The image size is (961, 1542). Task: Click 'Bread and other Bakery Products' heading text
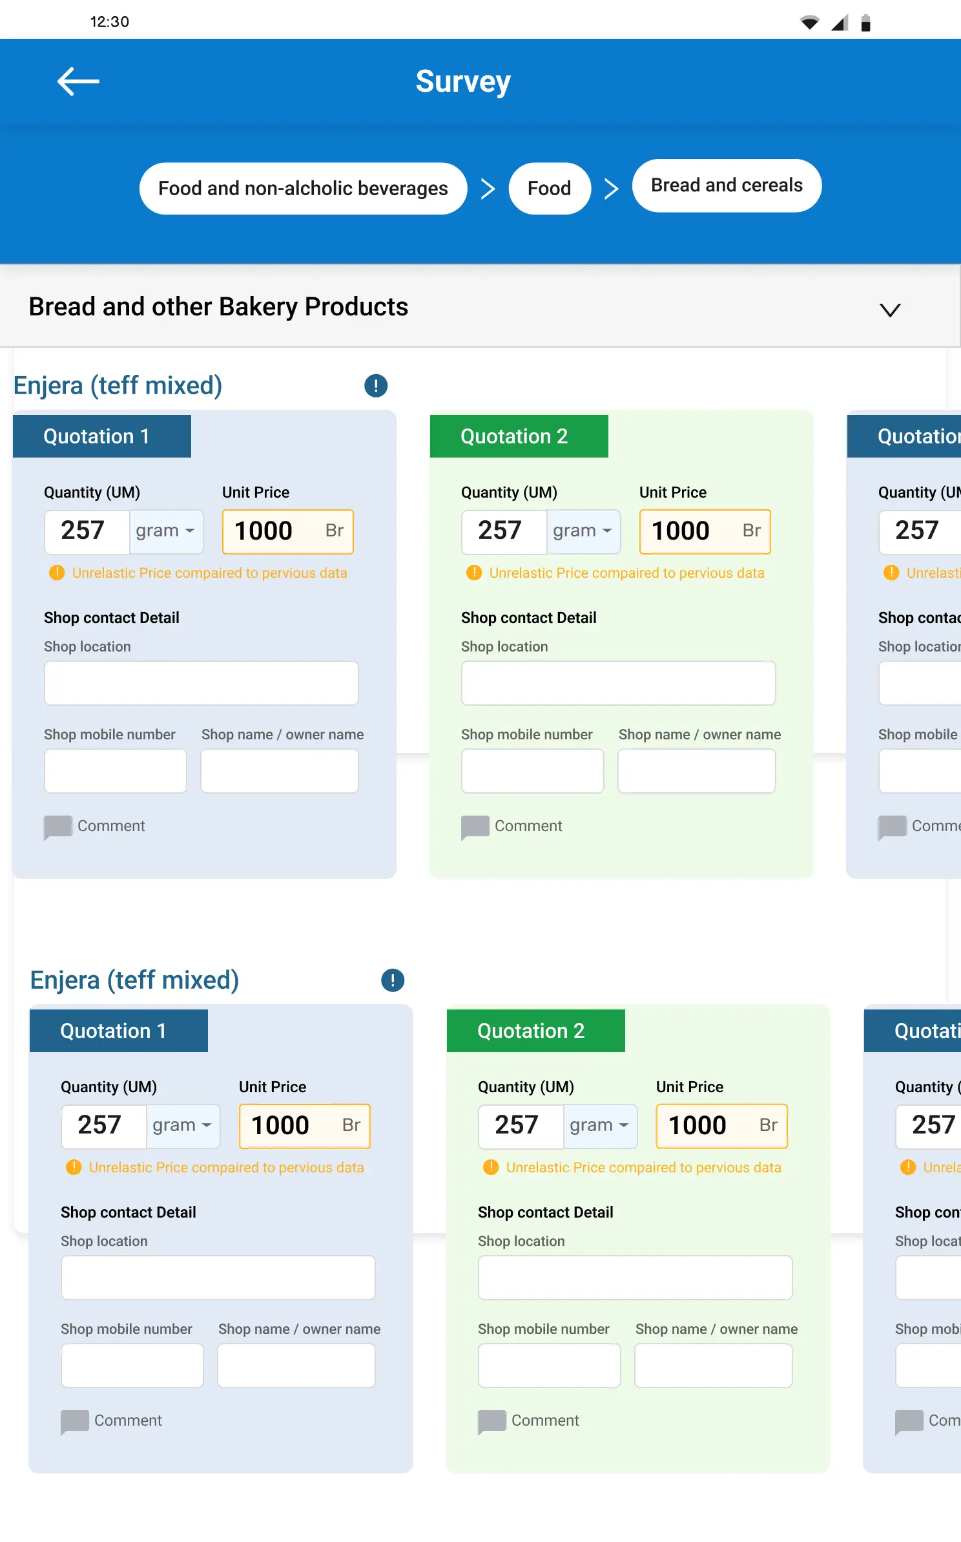pyautogui.click(x=218, y=307)
